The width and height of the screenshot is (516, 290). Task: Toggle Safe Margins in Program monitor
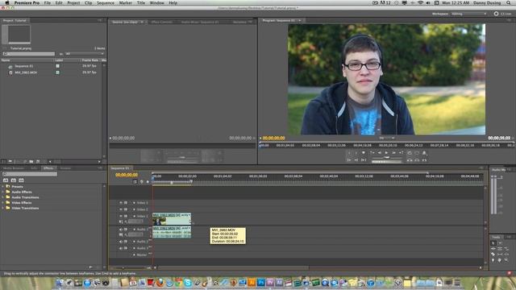417,153
